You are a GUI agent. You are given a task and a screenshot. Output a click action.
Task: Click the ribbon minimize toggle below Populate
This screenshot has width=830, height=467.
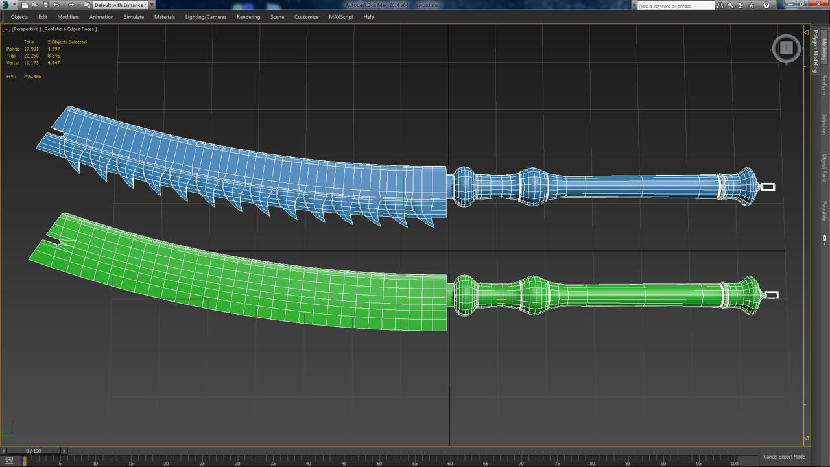pos(825,238)
